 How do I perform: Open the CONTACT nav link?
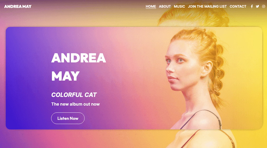(x=238, y=7)
